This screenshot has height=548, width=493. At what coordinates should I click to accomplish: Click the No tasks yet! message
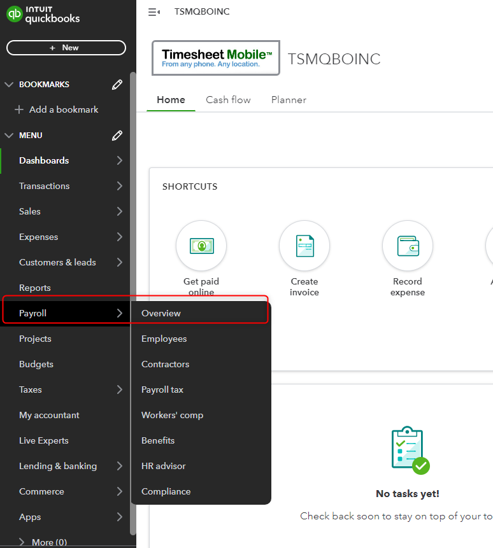(x=408, y=494)
